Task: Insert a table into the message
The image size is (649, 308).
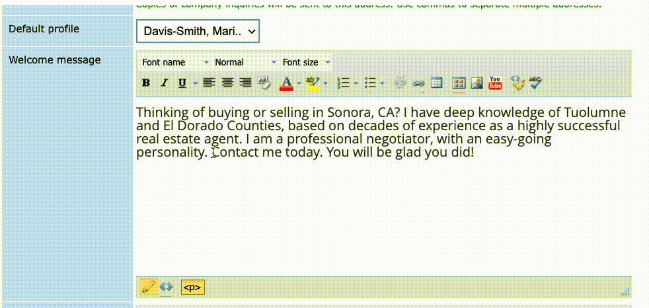Action: point(436,83)
